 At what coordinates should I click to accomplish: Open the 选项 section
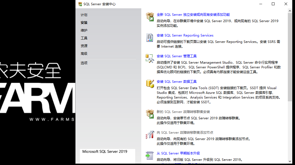[x=84, y=63]
